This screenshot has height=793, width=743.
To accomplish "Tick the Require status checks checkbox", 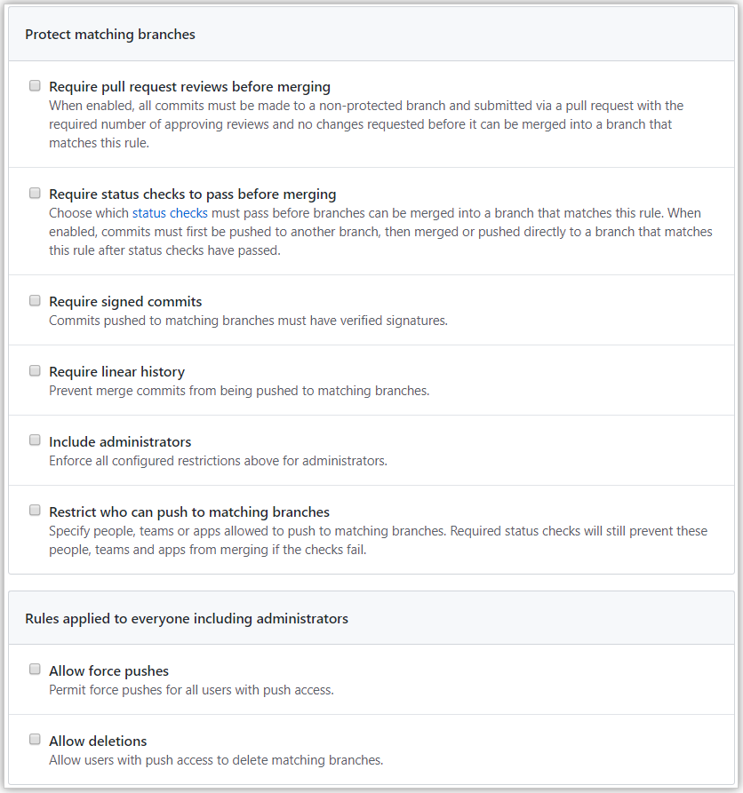I will pyautogui.click(x=35, y=194).
